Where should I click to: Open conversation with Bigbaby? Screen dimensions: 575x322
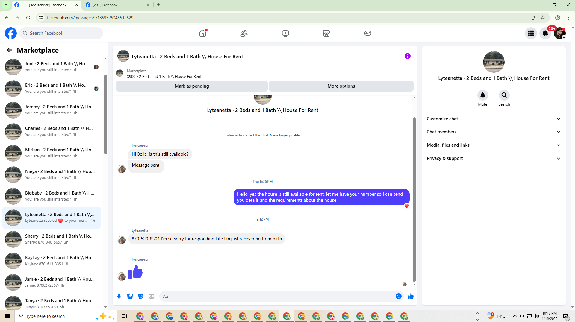point(52,196)
